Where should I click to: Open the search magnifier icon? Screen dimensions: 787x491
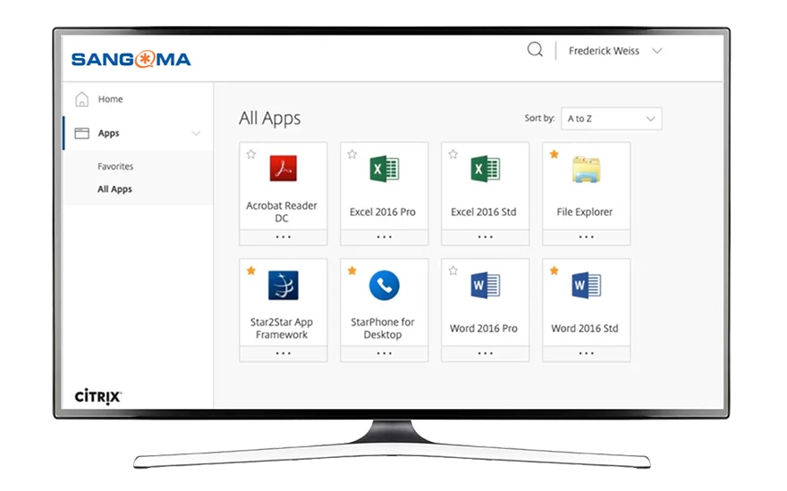(x=535, y=50)
